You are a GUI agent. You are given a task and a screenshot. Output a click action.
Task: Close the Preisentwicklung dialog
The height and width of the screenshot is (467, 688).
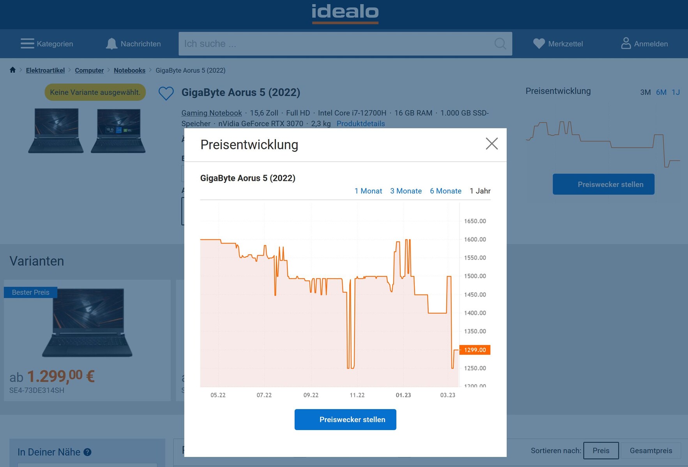tap(492, 144)
